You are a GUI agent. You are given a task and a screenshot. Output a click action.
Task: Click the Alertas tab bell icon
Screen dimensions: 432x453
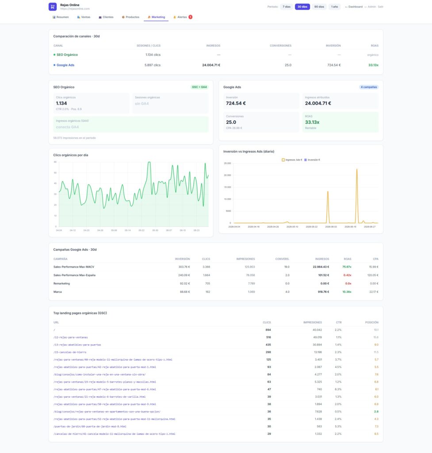175,17
